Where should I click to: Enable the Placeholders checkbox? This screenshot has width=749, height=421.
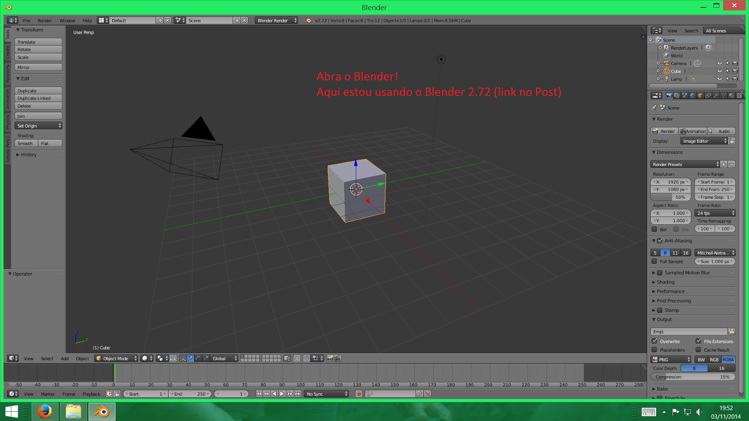(654, 349)
